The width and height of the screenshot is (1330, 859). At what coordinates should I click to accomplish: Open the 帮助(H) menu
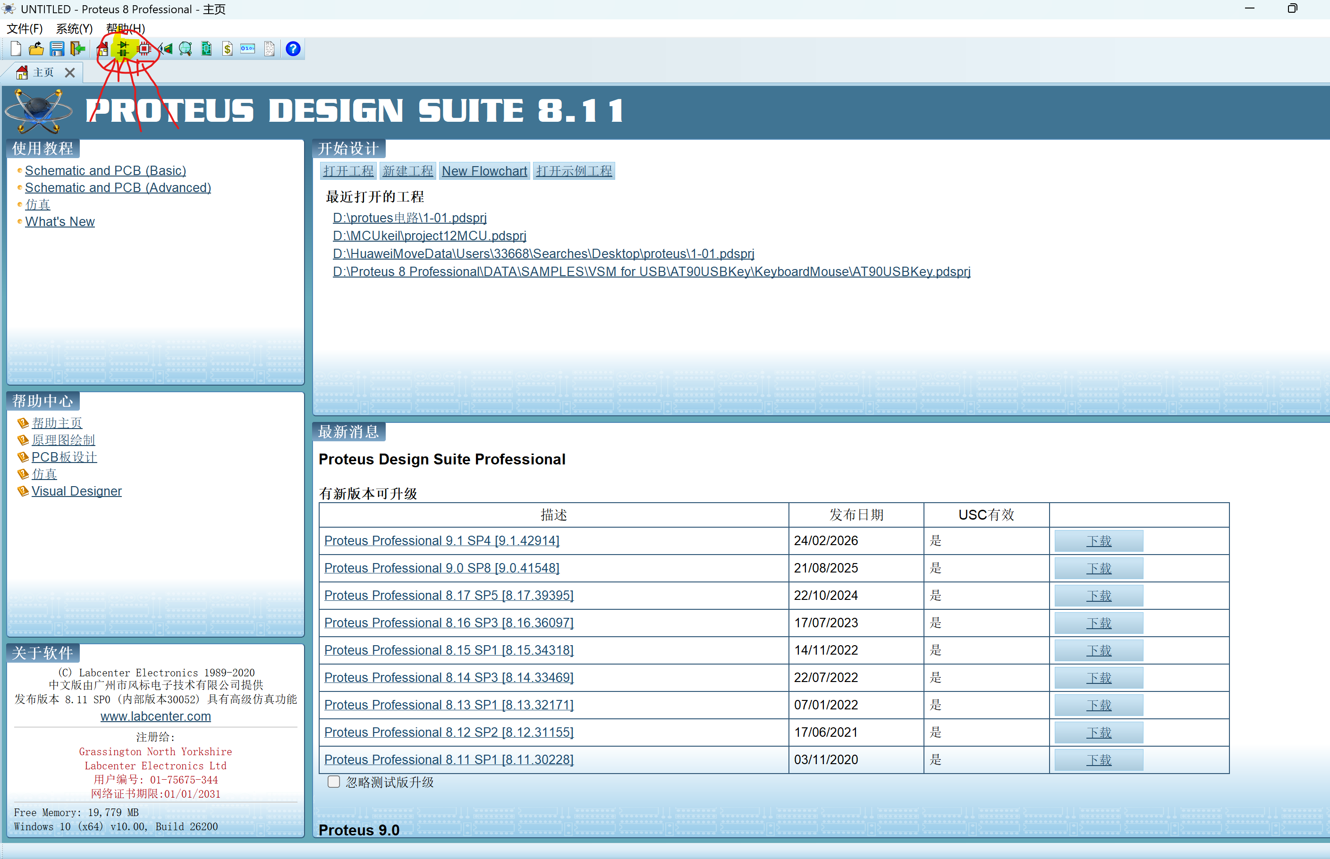pos(126,28)
